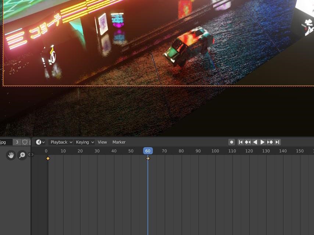
Task: Select the pan hand tool in the timeline
Action: click(x=11, y=155)
